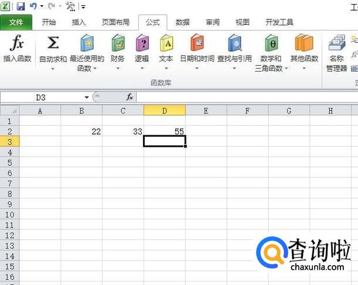Open the Text functions book icon
358x285 pixels.
point(166,43)
